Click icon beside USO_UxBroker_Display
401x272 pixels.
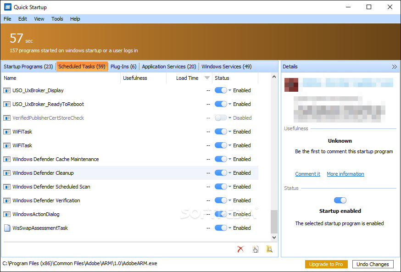tap(7, 90)
